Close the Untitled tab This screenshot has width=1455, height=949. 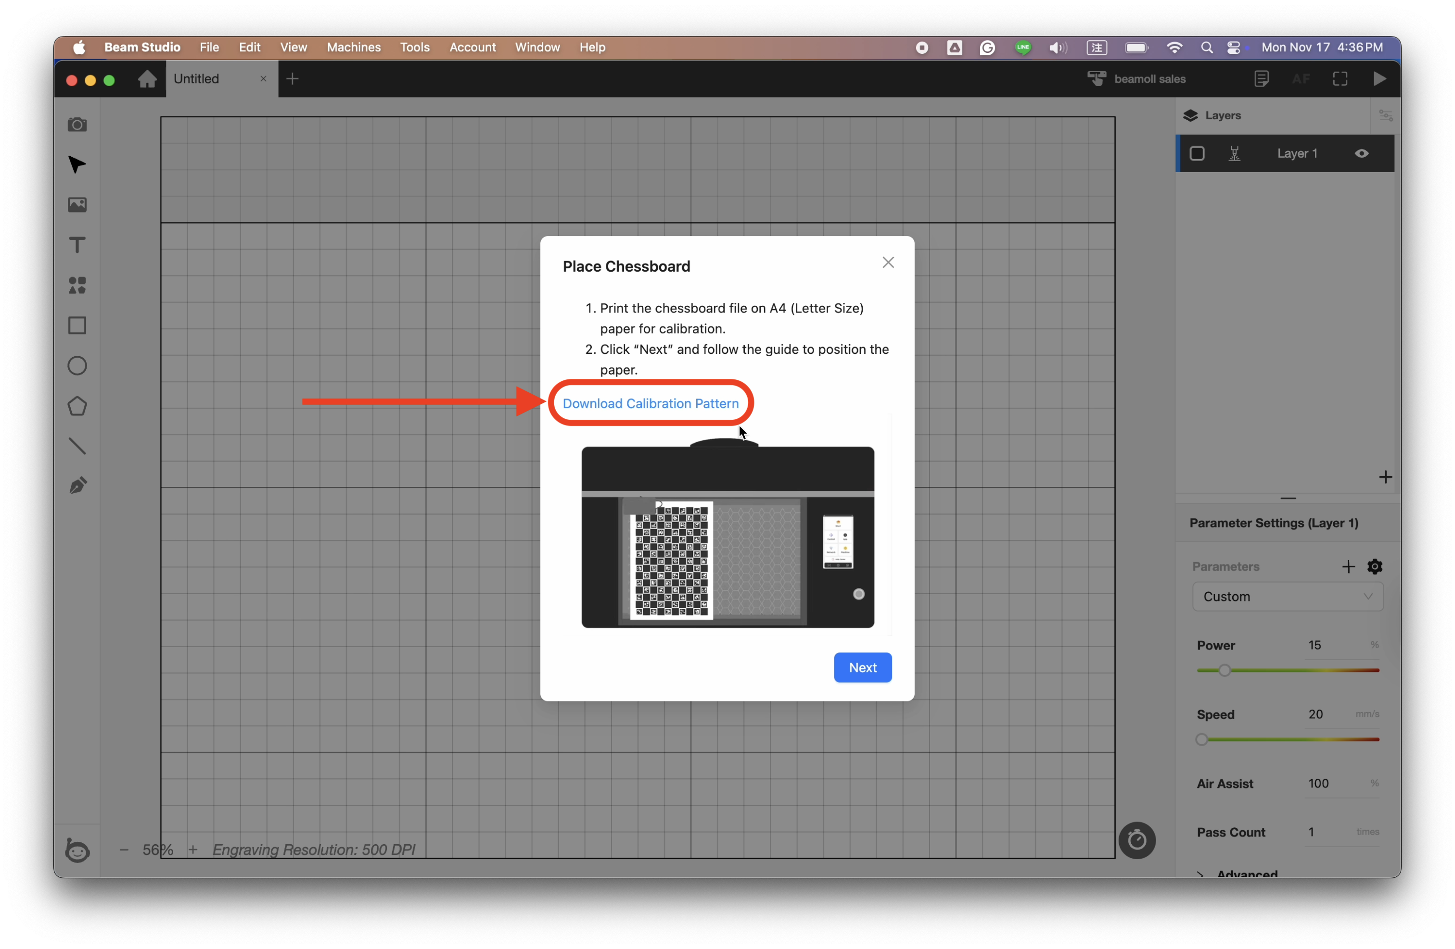tap(264, 79)
